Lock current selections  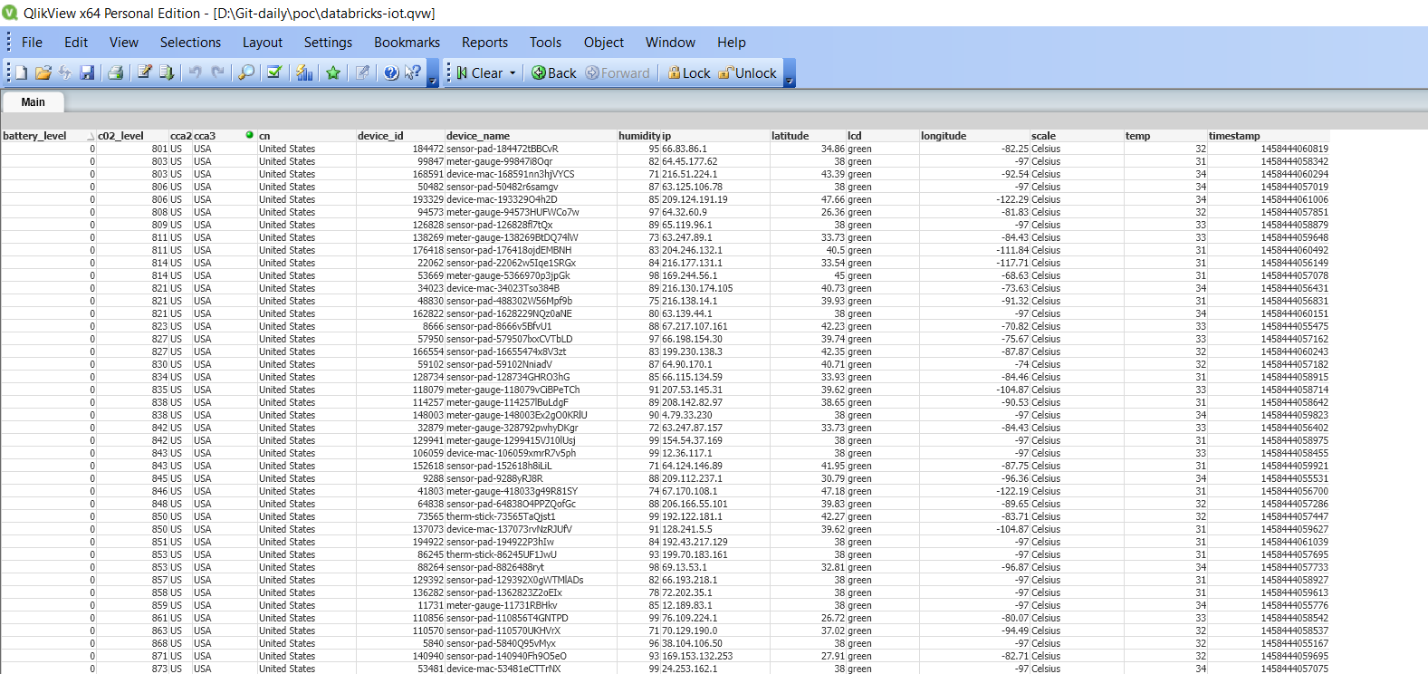689,72
